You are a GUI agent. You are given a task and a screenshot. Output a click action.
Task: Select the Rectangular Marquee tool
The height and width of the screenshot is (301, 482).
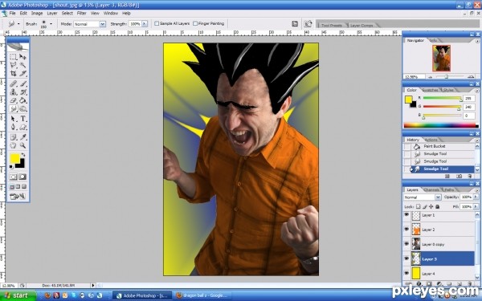[x=13, y=57]
